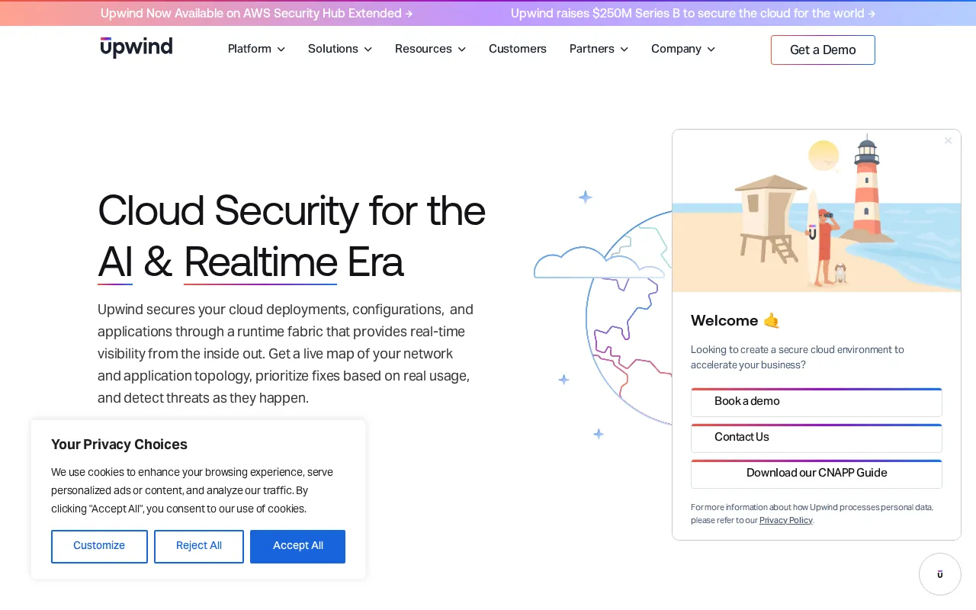Expand the Solutions dropdown chevron
The height and width of the screenshot is (610, 976).
368,49
